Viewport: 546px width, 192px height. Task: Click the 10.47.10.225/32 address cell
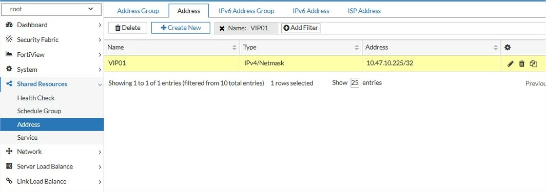point(432,63)
